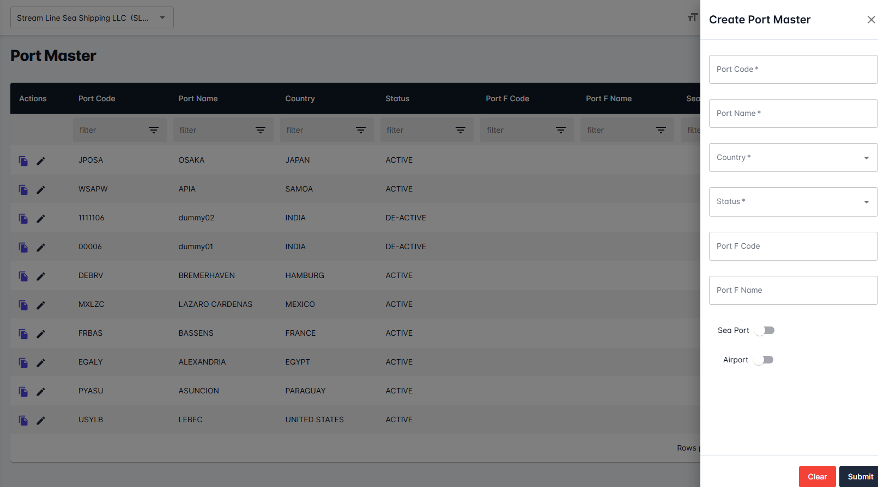
Task: Focus the Port Code input field
Action: point(793,69)
